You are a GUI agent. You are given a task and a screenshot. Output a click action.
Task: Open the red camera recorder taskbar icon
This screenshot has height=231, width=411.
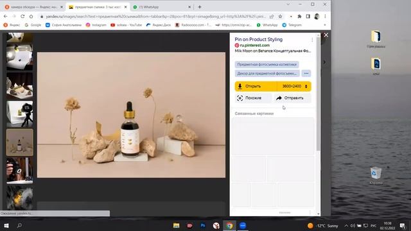click(x=189, y=225)
